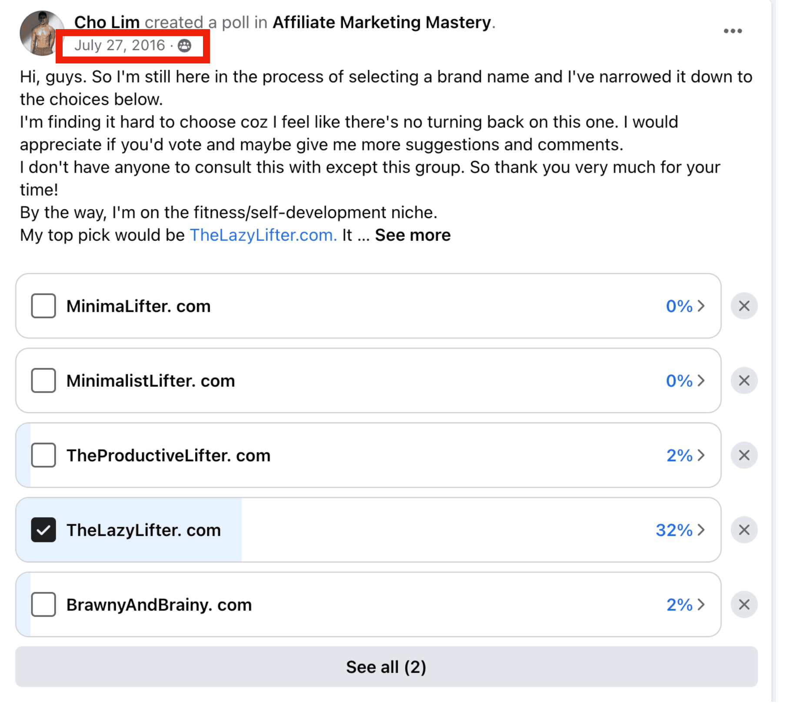Open the three-dot post options menu

(733, 31)
